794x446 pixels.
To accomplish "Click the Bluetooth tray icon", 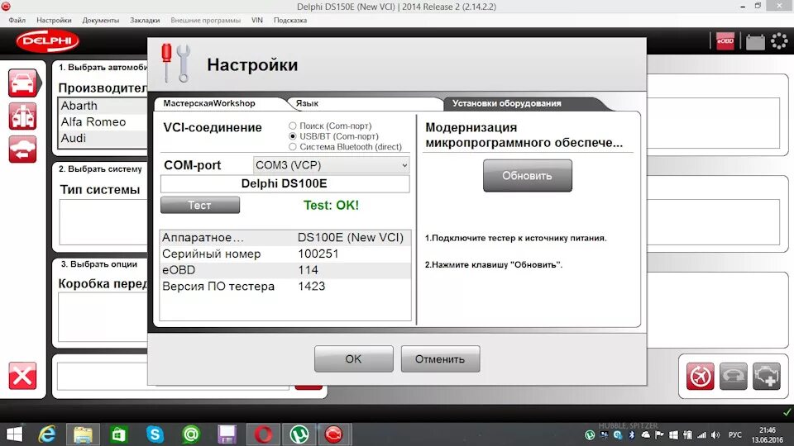I will point(631,435).
